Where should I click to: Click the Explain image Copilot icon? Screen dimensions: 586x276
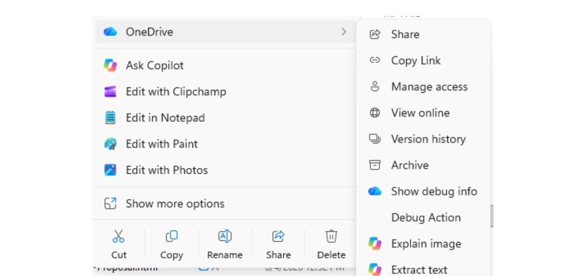click(x=375, y=244)
